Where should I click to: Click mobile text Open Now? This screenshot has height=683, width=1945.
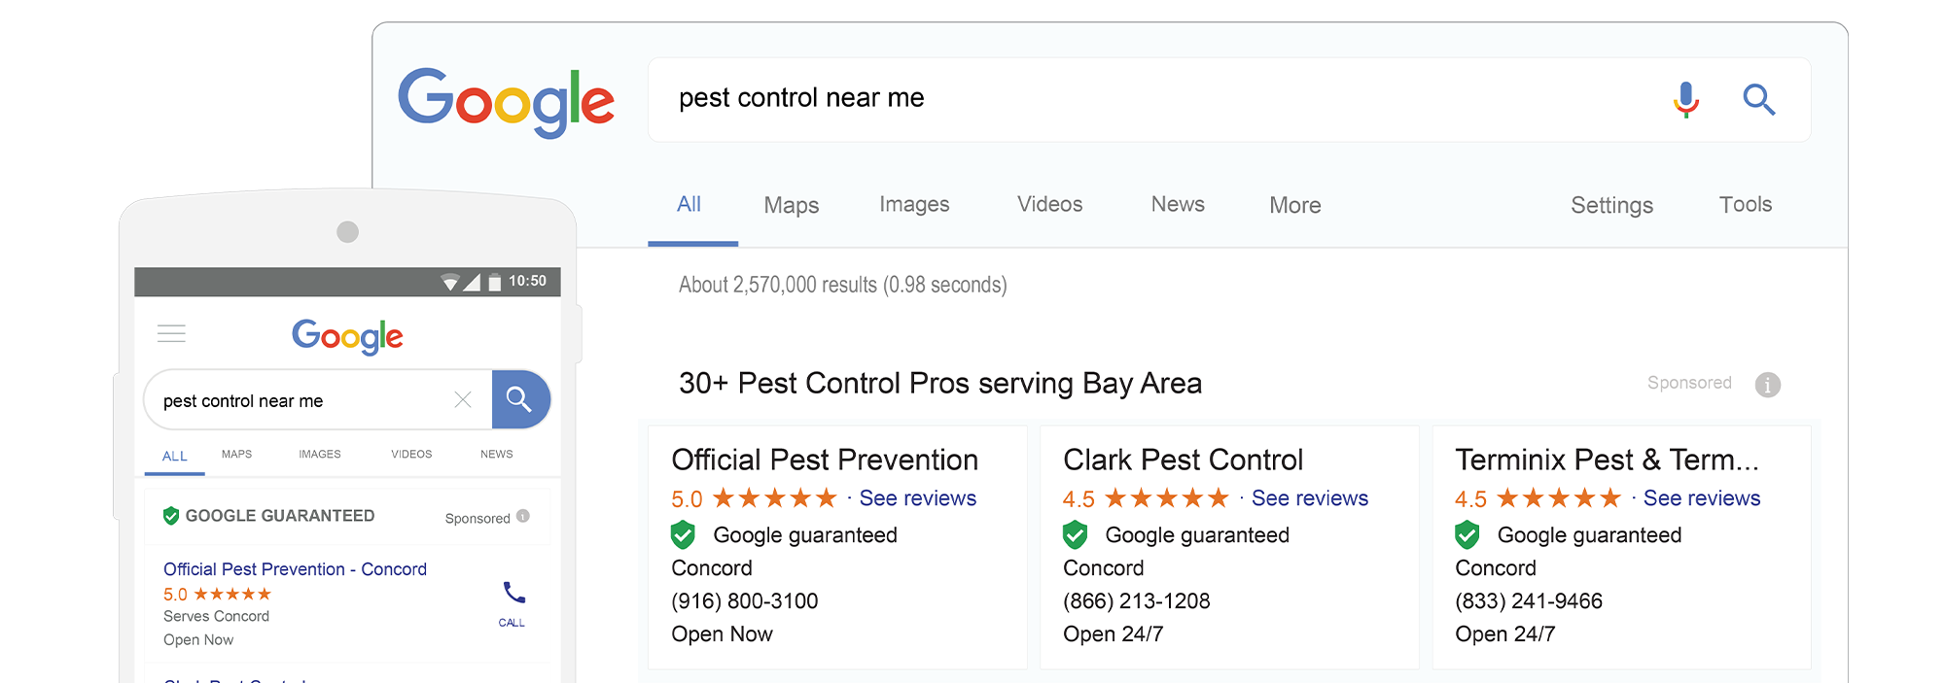(x=198, y=639)
